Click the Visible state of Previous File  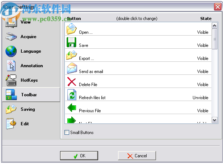pyautogui.click(x=203, y=111)
